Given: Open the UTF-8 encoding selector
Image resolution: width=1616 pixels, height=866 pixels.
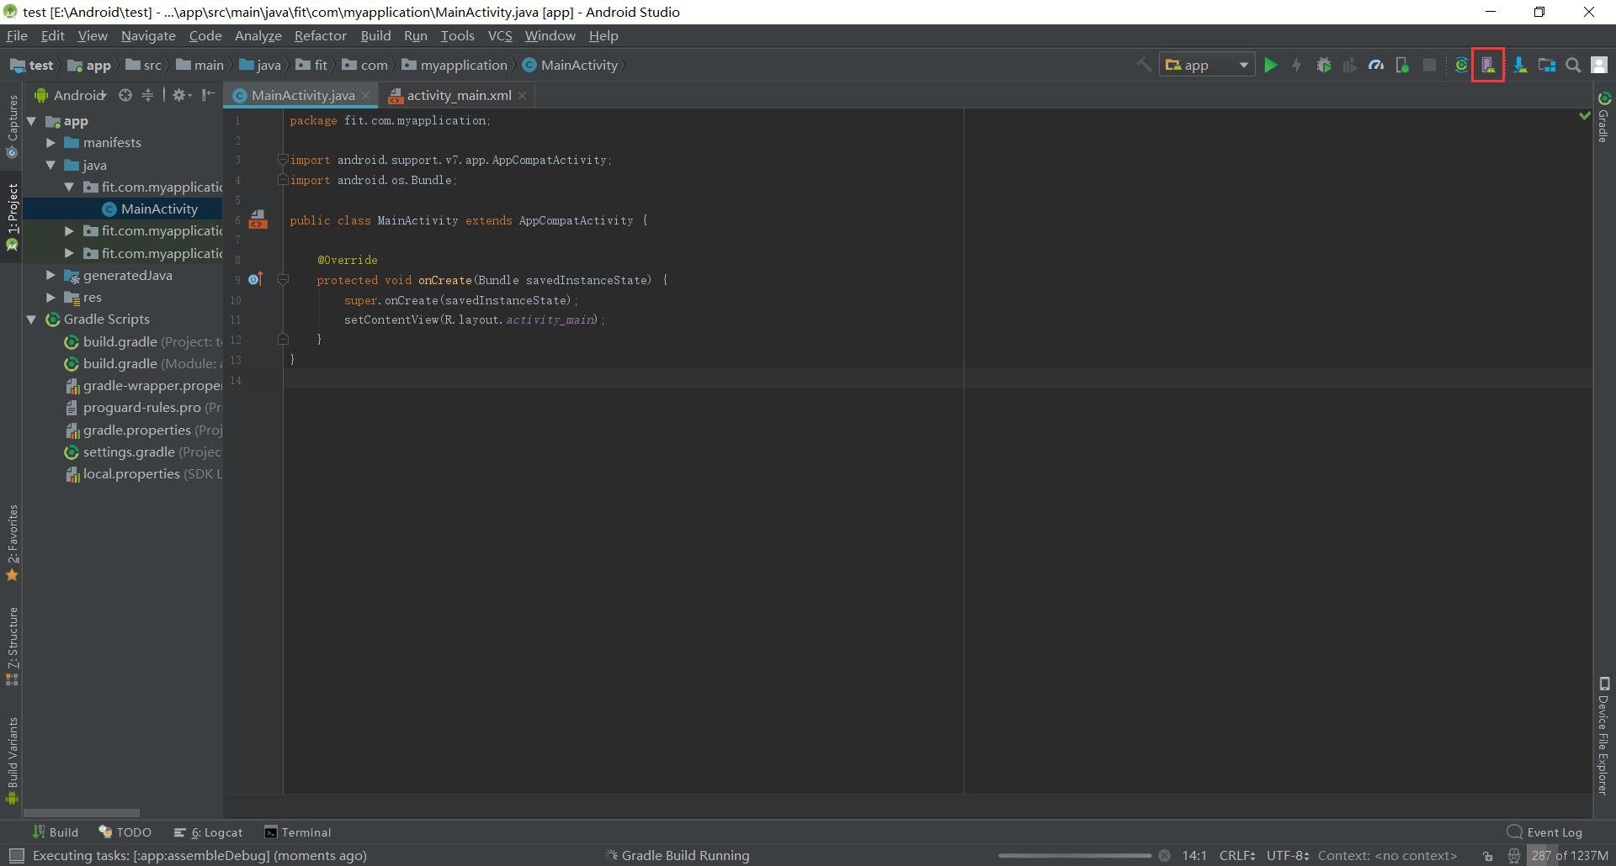Looking at the screenshot, I should pyautogui.click(x=1288, y=856).
